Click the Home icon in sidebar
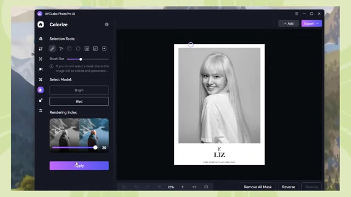This screenshot has height=197, width=351. (41, 24)
